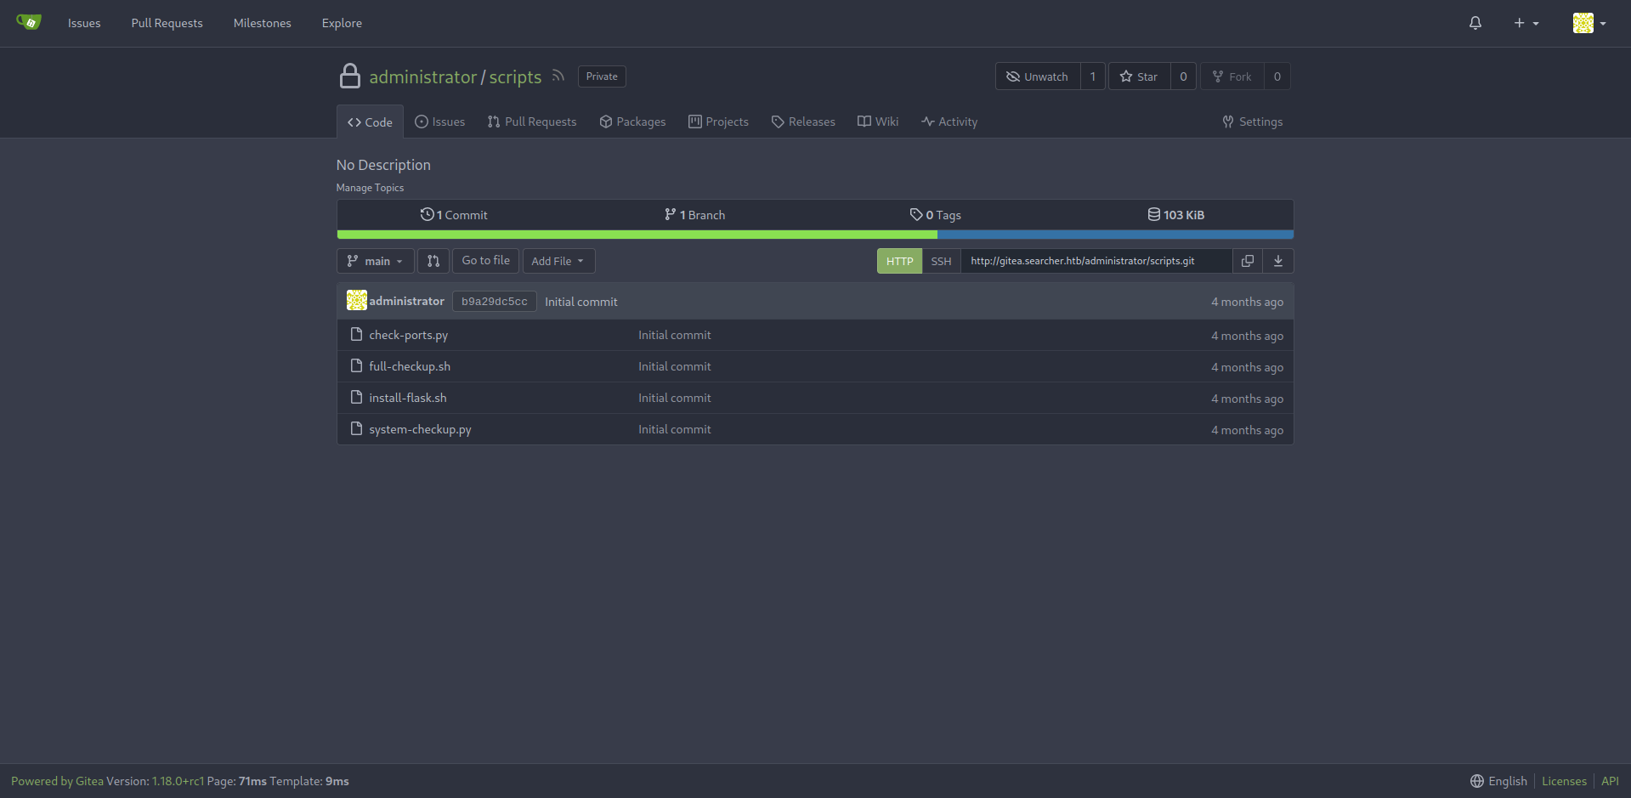Unwatch the scripts repository
The width and height of the screenshot is (1631, 798).
1038,76
